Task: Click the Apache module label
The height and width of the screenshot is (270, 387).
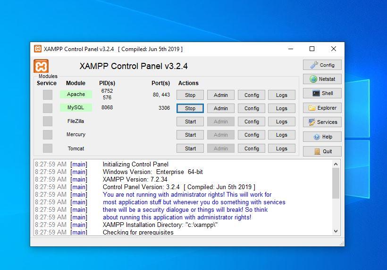Action: tap(76, 94)
